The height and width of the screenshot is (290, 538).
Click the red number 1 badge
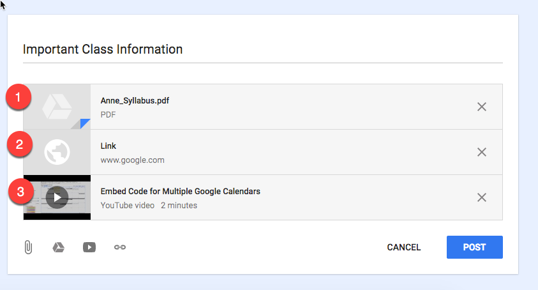(x=19, y=98)
